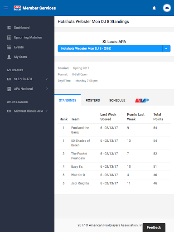Select Hotshots Webster Mon DJ 8 combo box
This screenshot has height=232, width=174.
coord(114,48)
